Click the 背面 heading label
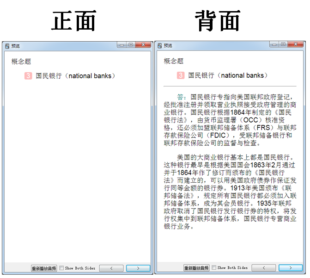Image resolution: width=310 pixels, height=278 pixels. 218,21
